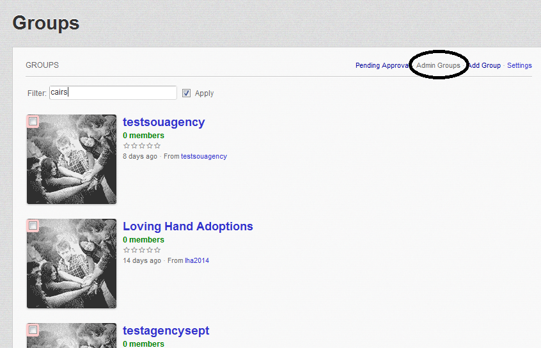Image resolution: width=541 pixels, height=348 pixels.
Task: Open the Pending Approval link
Action: tap(382, 65)
